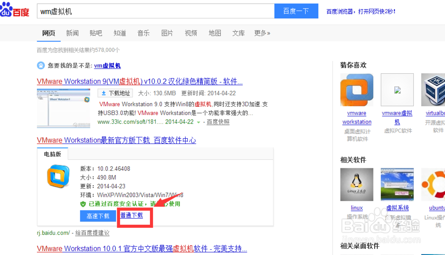
Task: Switch to the 音乐 tab
Action: point(144,33)
